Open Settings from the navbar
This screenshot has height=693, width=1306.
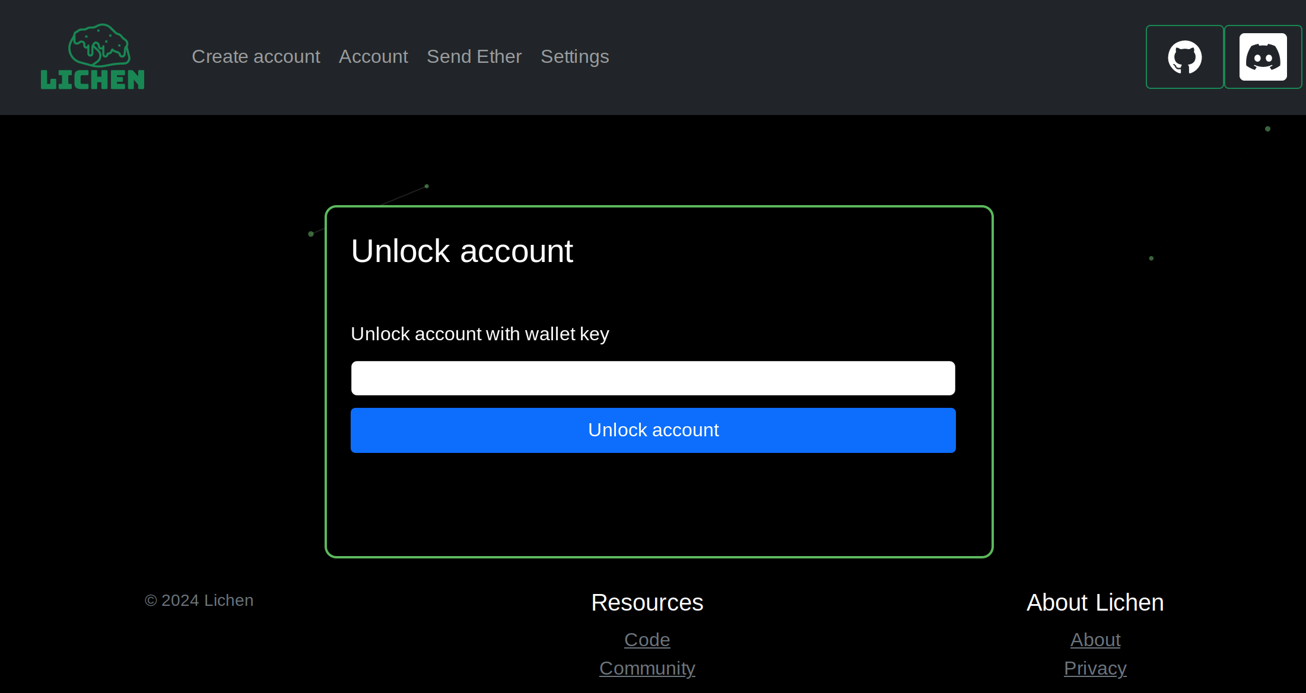pos(574,57)
